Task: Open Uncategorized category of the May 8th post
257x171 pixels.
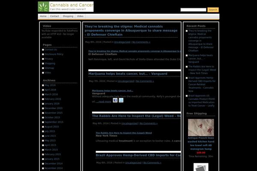Action: click(122, 42)
